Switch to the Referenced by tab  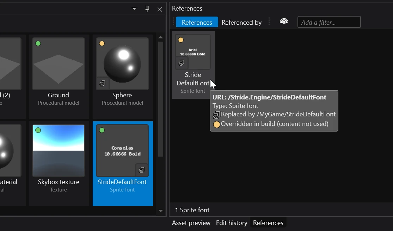tap(241, 22)
